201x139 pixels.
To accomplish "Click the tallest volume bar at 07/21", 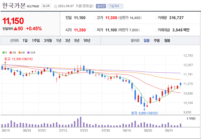I will click(81, 122).
